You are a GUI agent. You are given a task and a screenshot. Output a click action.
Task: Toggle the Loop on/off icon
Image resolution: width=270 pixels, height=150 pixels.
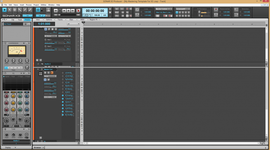coord(137,10)
